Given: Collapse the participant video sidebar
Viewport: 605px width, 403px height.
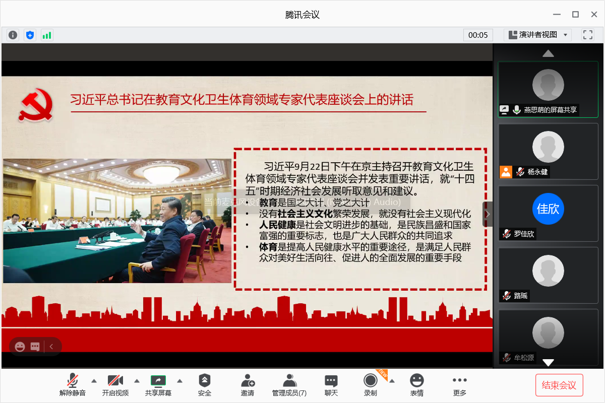Looking at the screenshot, I should (x=488, y=214).
